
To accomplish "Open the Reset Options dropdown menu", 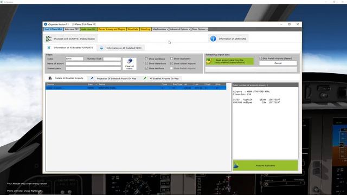I will coord(200,29).
